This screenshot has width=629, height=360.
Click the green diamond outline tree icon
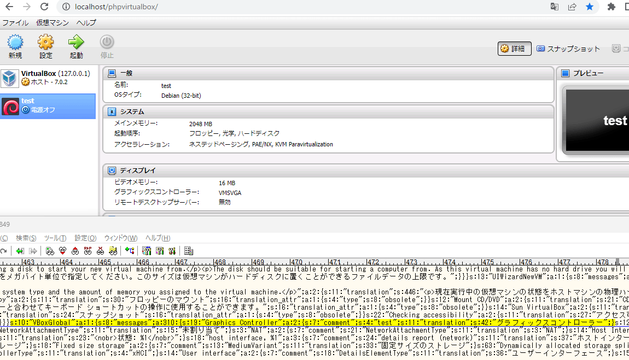tap(130, 251)
